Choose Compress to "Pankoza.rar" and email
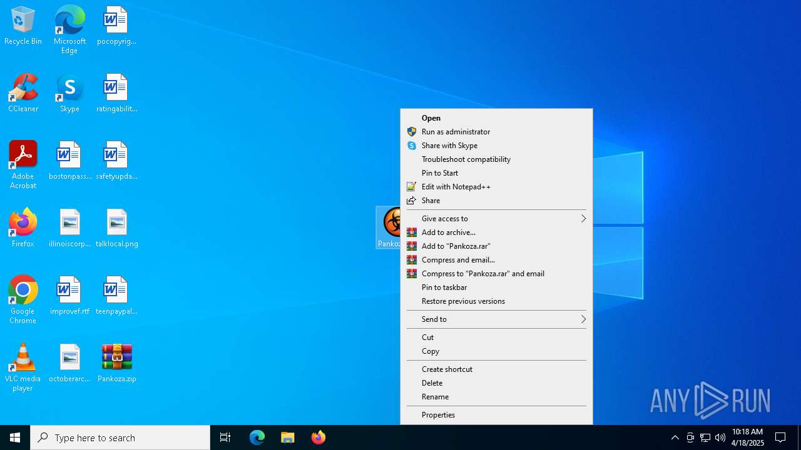 click(x=496, y=274)
